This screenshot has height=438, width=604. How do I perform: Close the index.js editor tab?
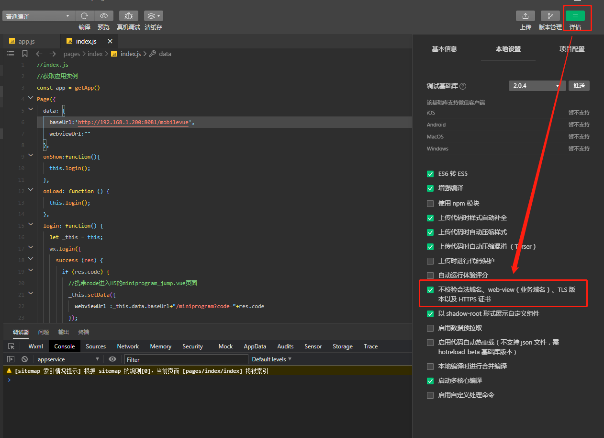tap(110, 42)
